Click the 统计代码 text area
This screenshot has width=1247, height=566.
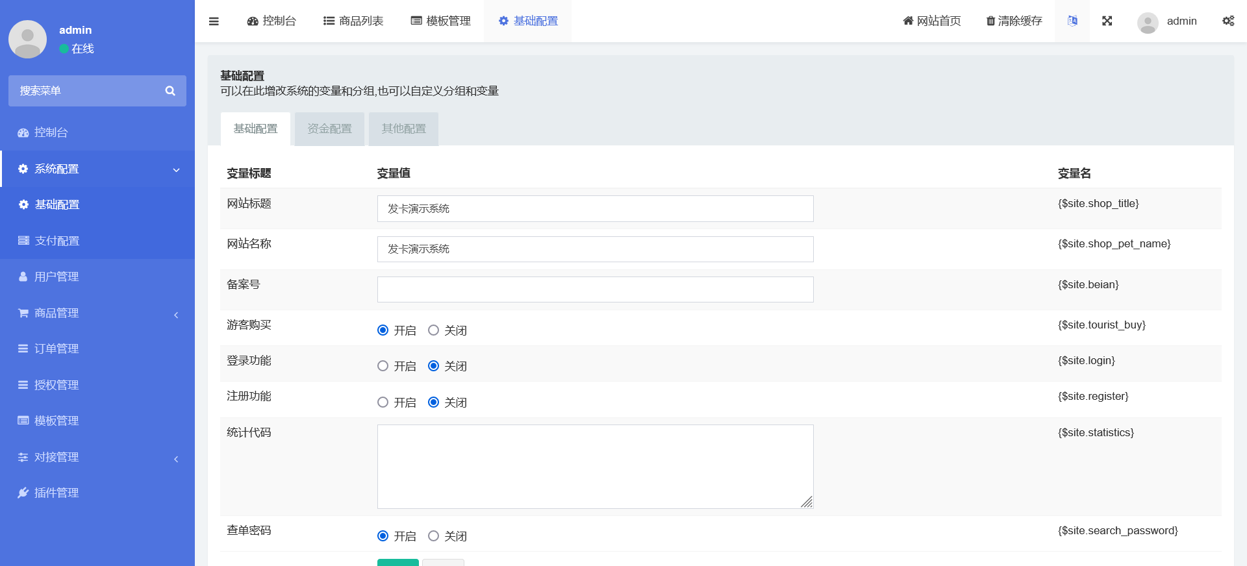click(x=595, y=466)
